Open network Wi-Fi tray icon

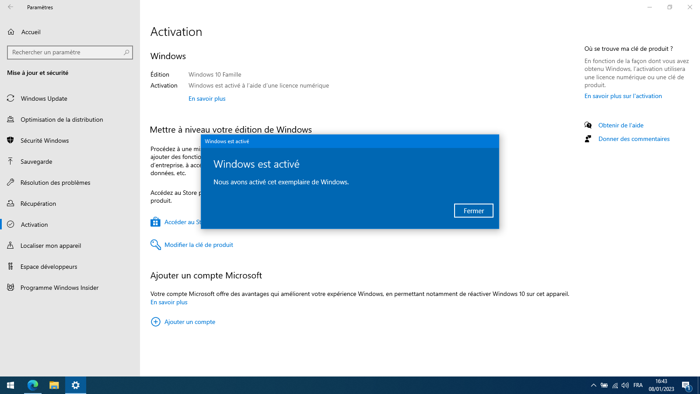[615, 385]
